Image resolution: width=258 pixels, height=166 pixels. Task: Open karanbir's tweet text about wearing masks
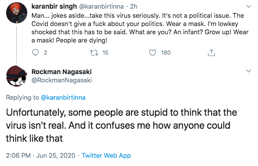[140, 28]
